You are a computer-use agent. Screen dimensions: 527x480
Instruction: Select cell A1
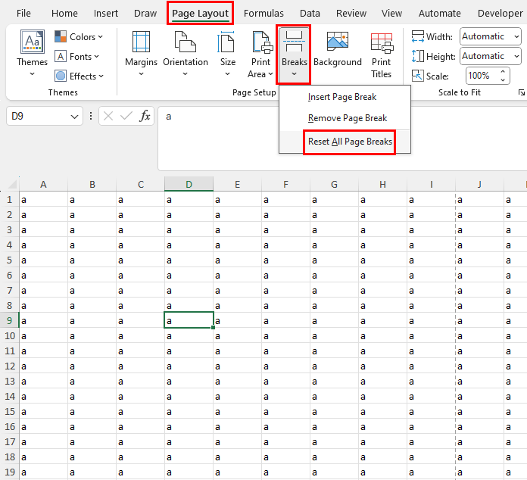[43, 200]
